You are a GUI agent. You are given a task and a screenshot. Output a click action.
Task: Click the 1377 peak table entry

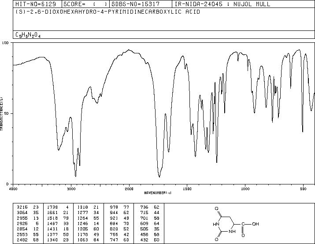[52, 234]
